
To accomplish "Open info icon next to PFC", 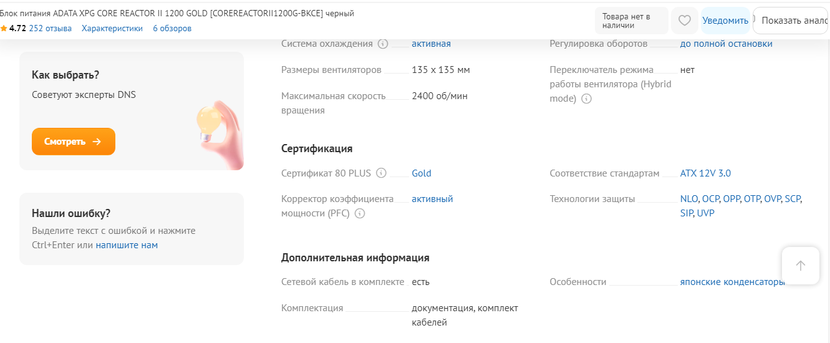I will pos(360,213).
